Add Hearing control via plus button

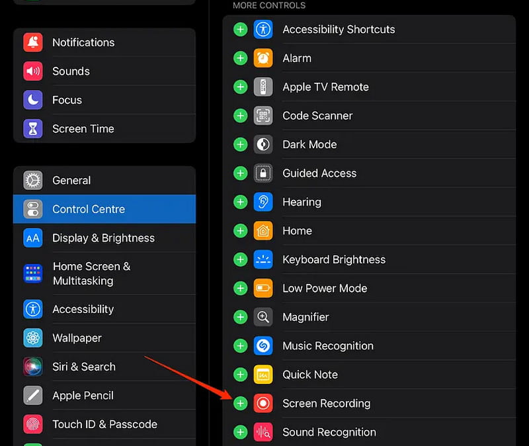pos(241,202)
